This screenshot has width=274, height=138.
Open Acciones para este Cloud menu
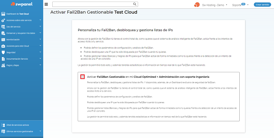pos(22,46)
